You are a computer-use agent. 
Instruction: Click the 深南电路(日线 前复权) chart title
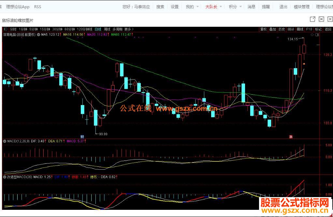[x=19, y=35]
